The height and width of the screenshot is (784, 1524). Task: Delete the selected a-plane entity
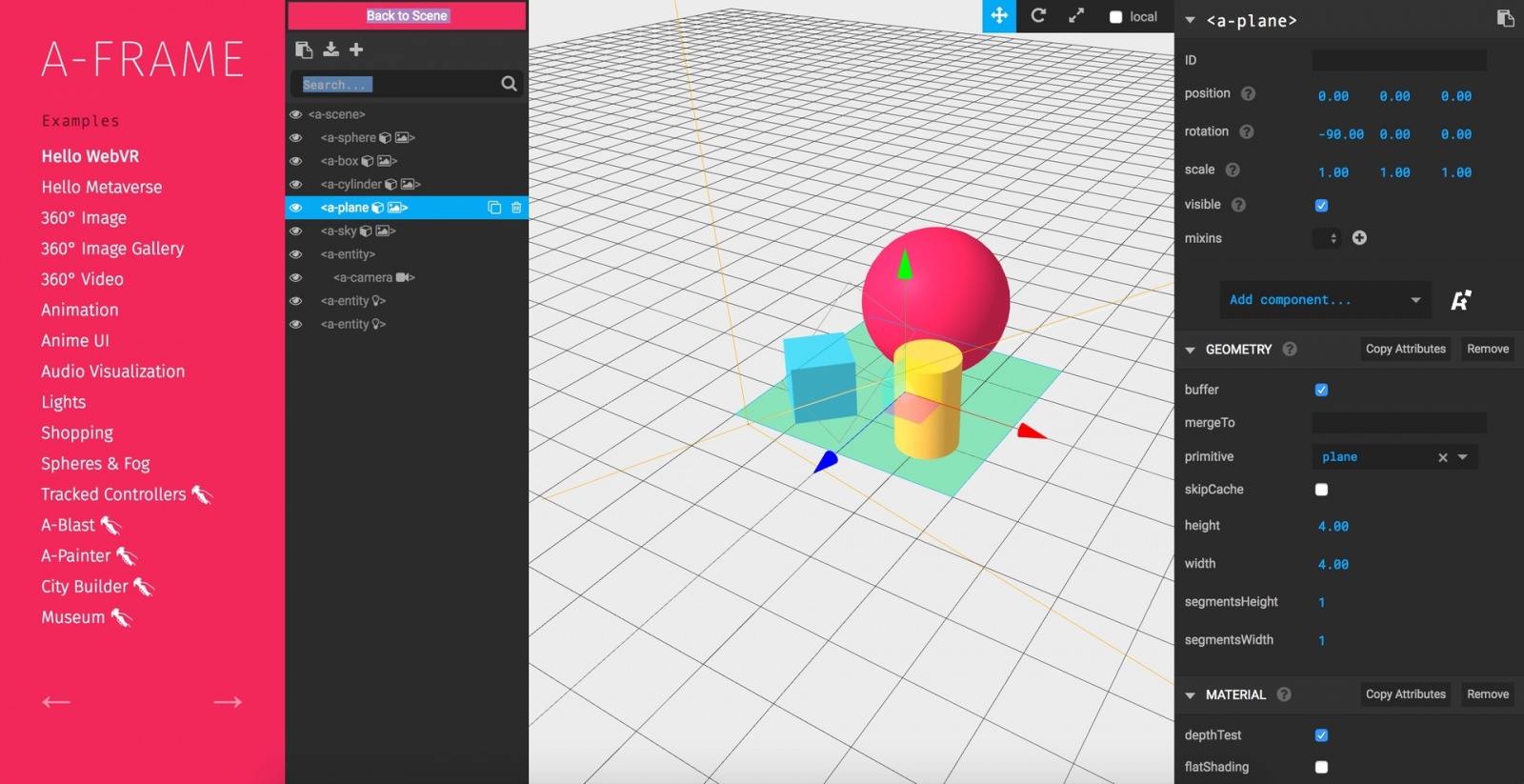click(516, 208)
